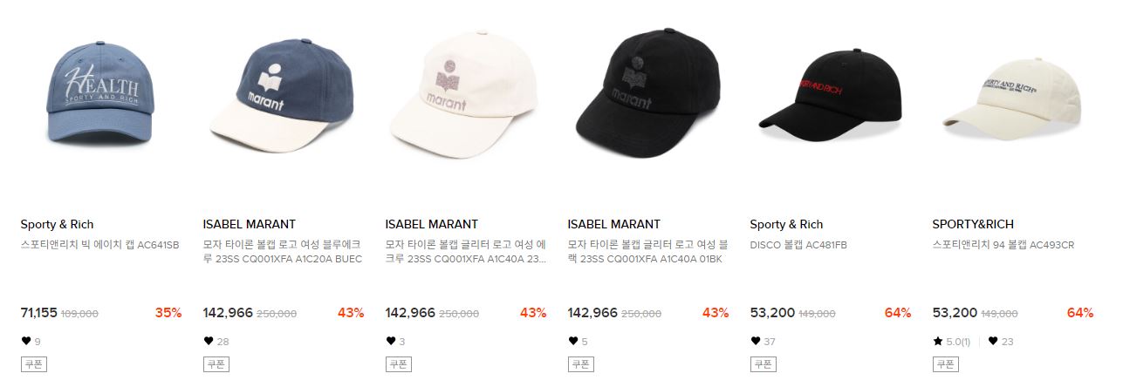Open 스포티앤리치 빅 에이치 캡 AC641SB title

[x=100, y=245]
